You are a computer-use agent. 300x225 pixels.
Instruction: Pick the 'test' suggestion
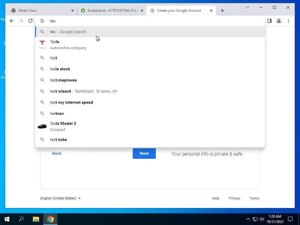click(150, 58)
